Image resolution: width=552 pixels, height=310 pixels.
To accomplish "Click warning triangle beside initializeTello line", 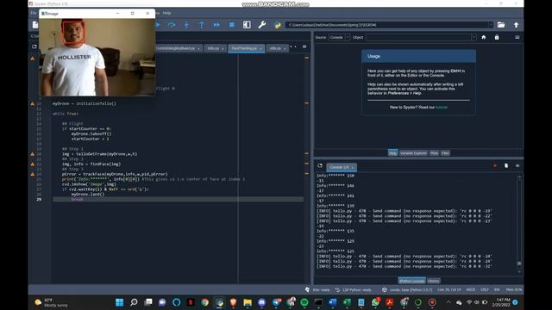I will pyautogui.click(x=33, y=103).
